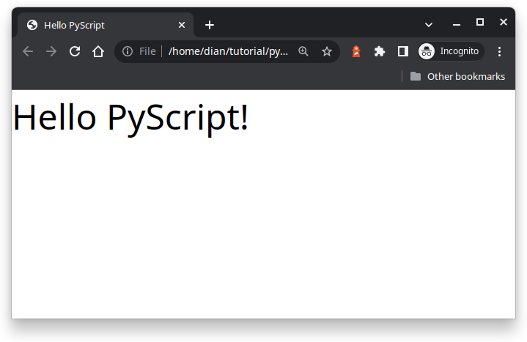Click the back navigation arrow

click(28, 51)
